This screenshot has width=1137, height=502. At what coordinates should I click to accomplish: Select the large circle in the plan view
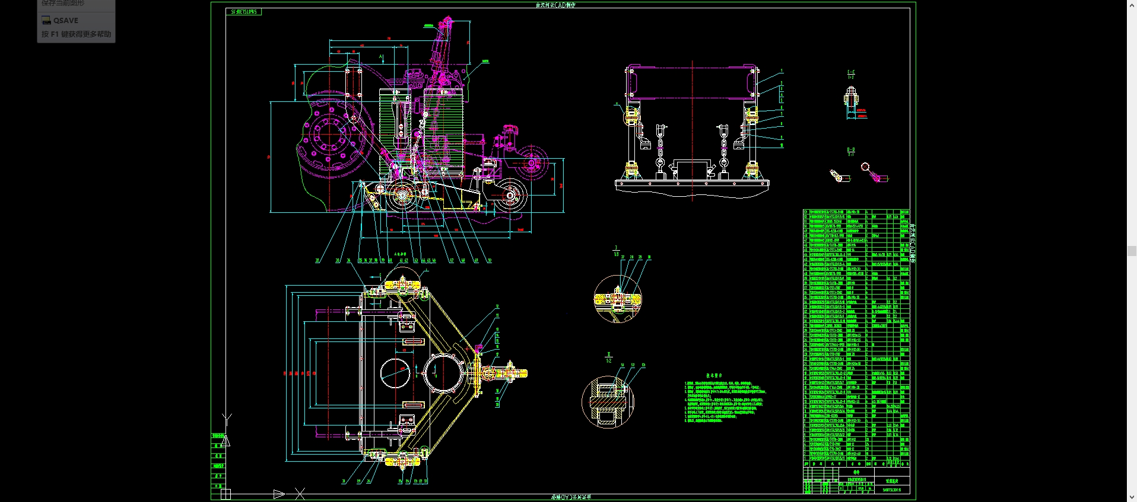(444, 373)
